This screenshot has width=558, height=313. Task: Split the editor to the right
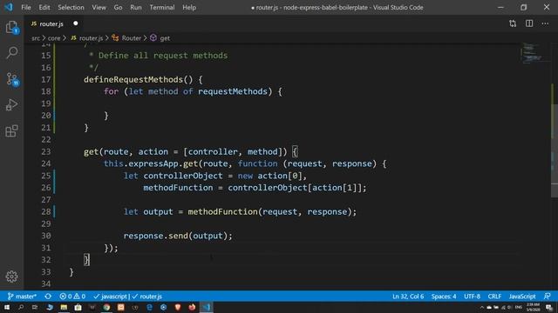click(x=529, y=23)
